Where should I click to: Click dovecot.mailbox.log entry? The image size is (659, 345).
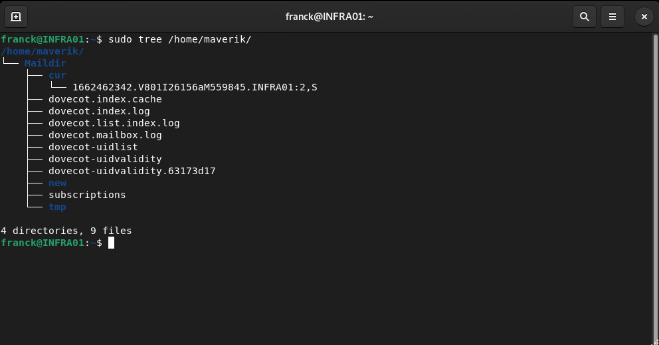(x=105, y=135)
